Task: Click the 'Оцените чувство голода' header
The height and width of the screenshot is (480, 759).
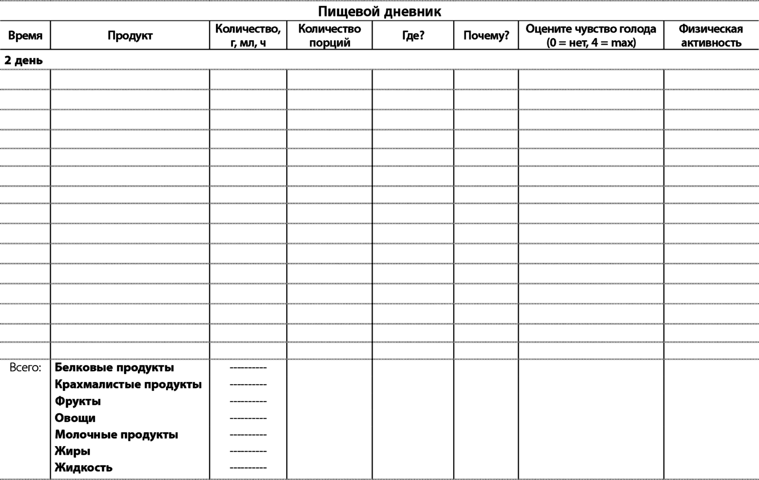Action: coord(591,36)
